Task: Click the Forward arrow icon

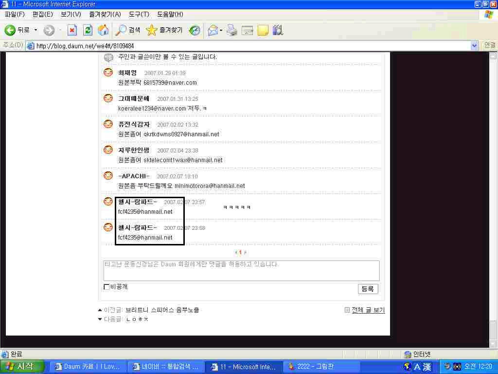Action: (49, 30)
